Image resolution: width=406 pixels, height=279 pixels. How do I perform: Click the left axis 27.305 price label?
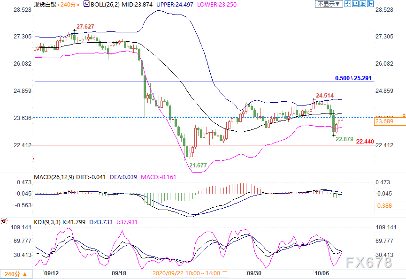pyautogui.click(x=22, y=37)
